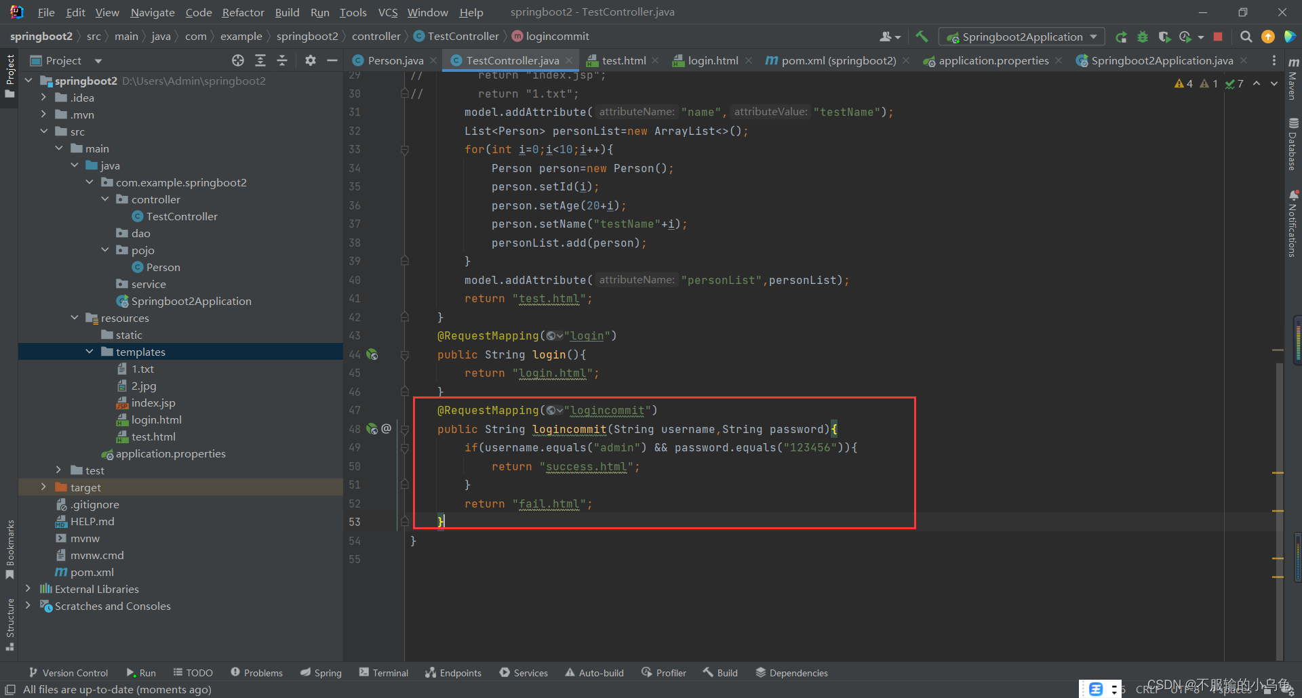Select application.properties in Project tree
1302x698 pixels.
click(171, 453)
